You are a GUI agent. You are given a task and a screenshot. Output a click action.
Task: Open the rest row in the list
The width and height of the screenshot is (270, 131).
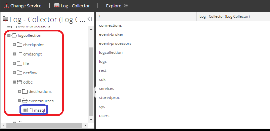point(183,71)
